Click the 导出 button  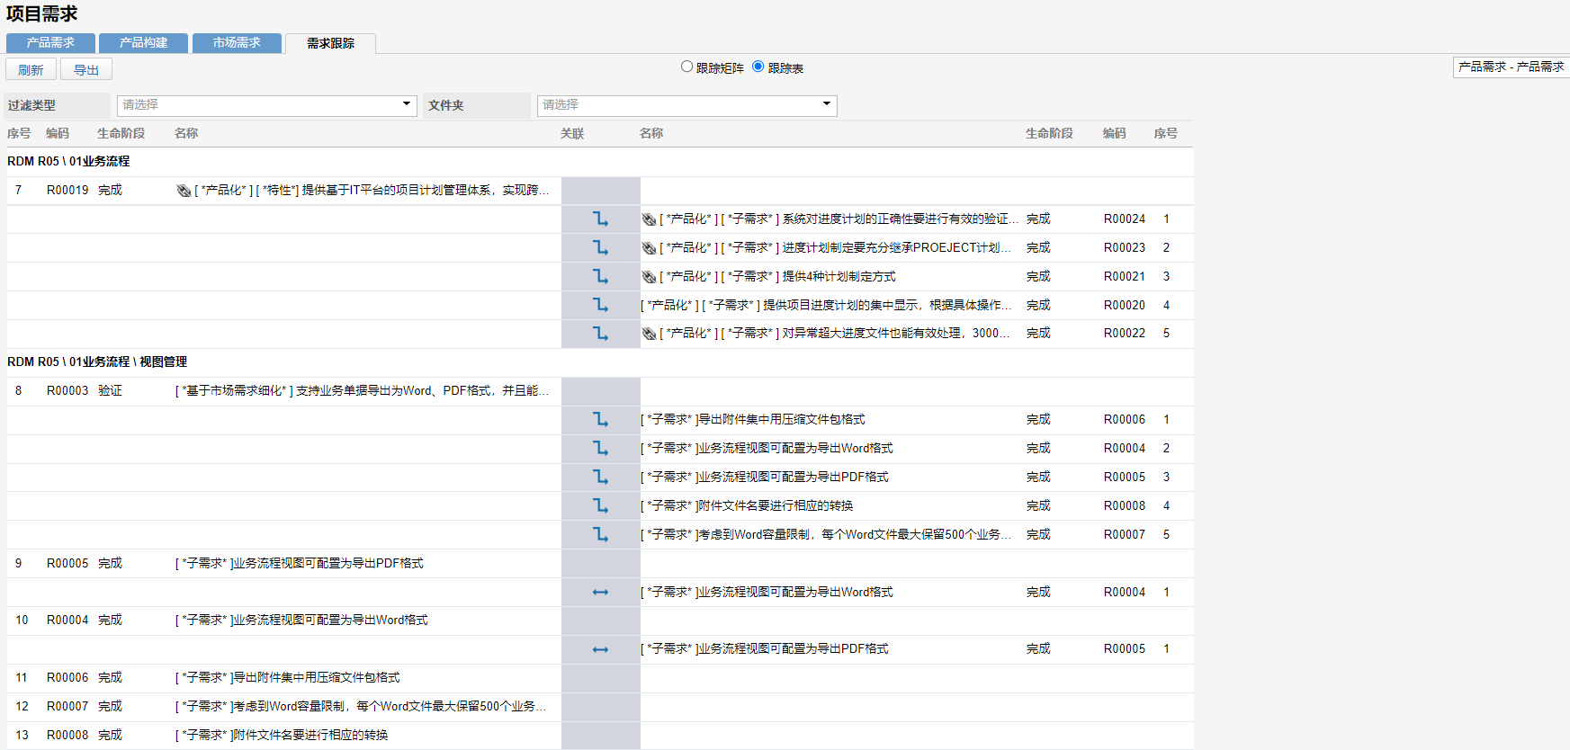tap(86, 69)
